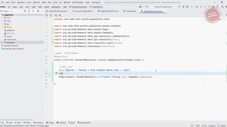The width and height of the screenshot is (227, 127).
Task: Open the Navigate menu
Action: pyautogui.click(x=21, y=2)
